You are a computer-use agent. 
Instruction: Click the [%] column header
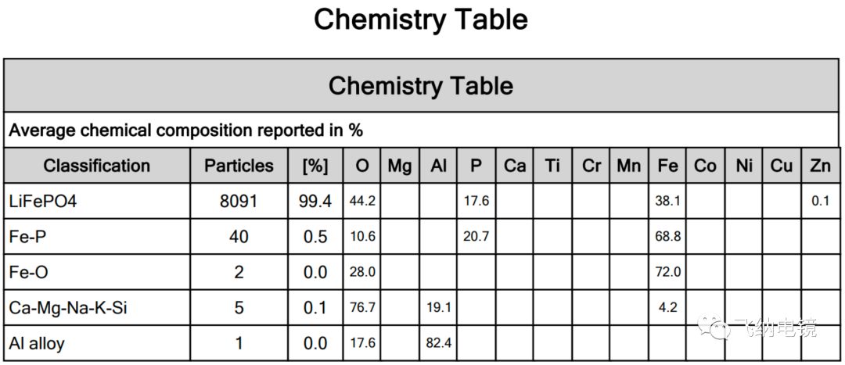[x=315, y=165]
